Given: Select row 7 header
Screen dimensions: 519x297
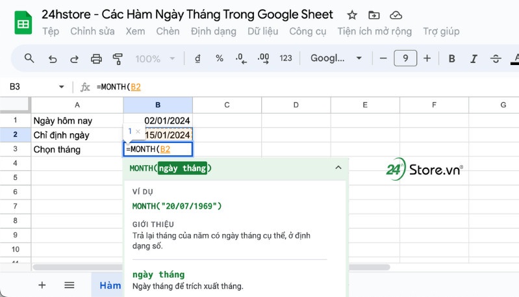Looking at the screenshot, I should [x=15, y=206].
